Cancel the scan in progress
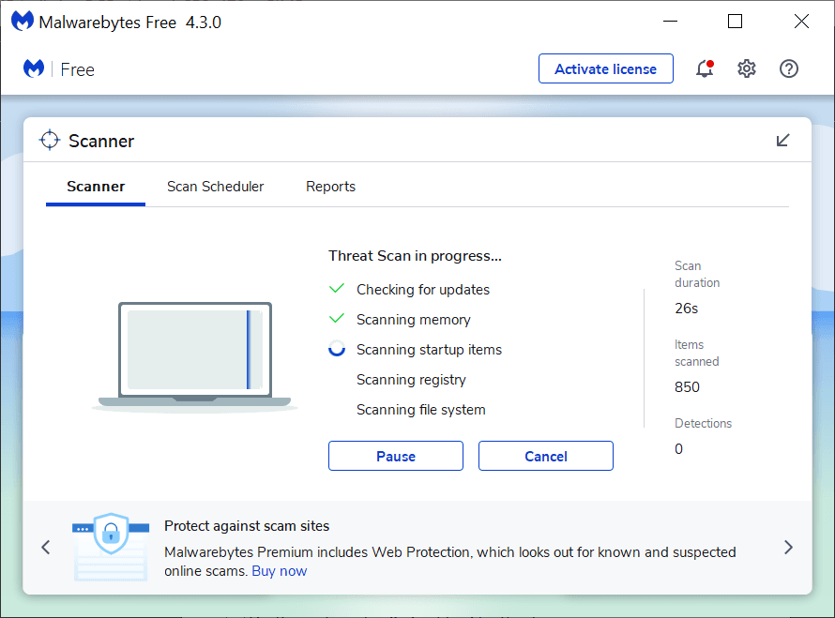The height and width of the screenshot is (618, 835). 546,456
